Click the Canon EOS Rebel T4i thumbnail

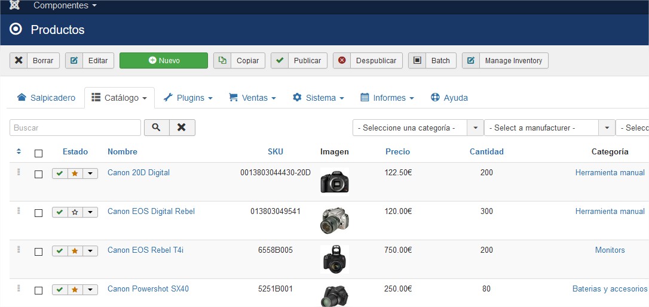click(x=335, y=259)
